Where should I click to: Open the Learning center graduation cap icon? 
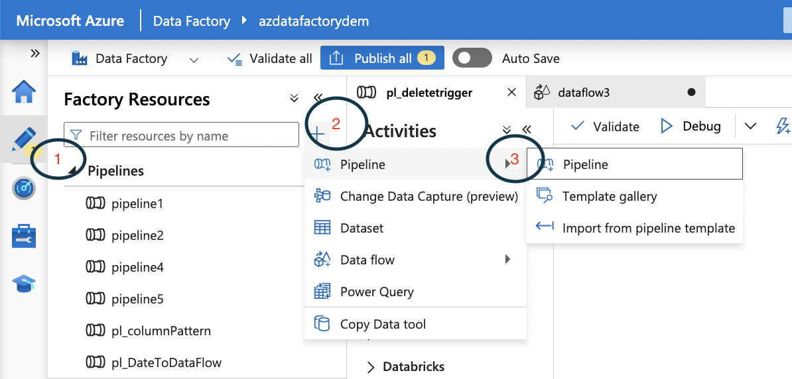tap(24, 284)
